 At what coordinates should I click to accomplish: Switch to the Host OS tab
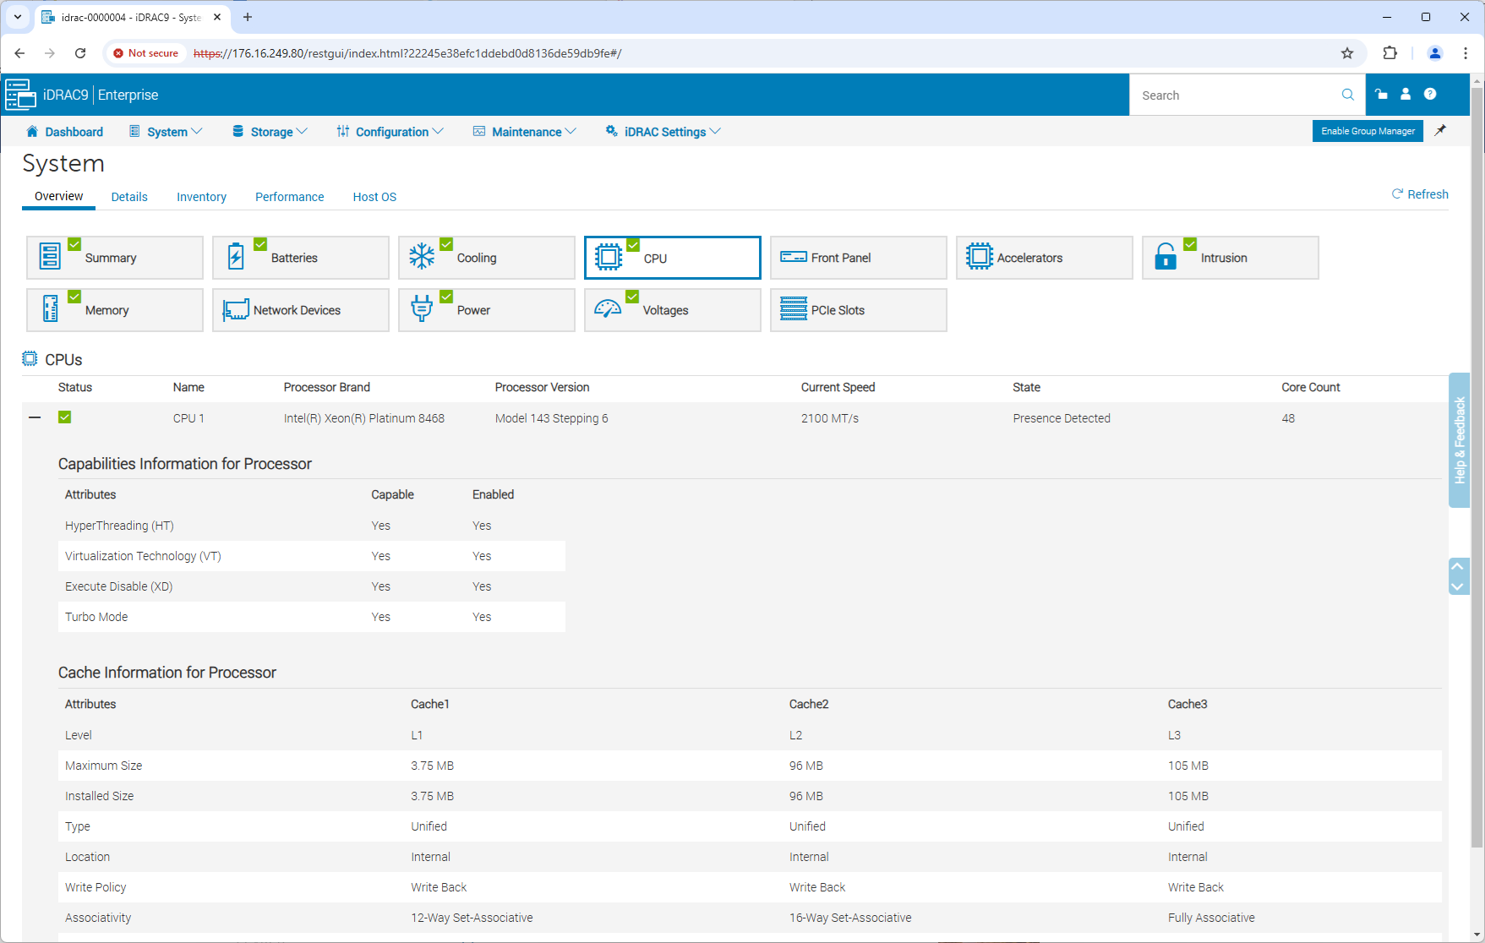point(374,197)
